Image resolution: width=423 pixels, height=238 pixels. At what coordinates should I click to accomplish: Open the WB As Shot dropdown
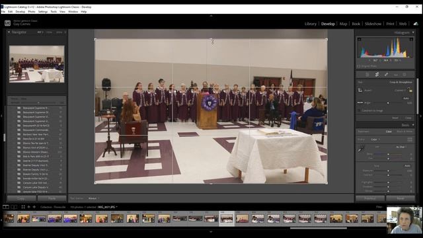click(401, 147)
